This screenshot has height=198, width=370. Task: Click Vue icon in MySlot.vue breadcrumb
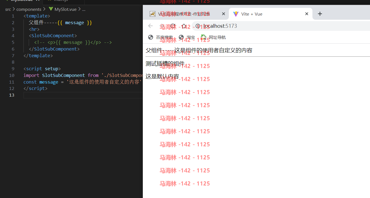(x=51, y=9)
